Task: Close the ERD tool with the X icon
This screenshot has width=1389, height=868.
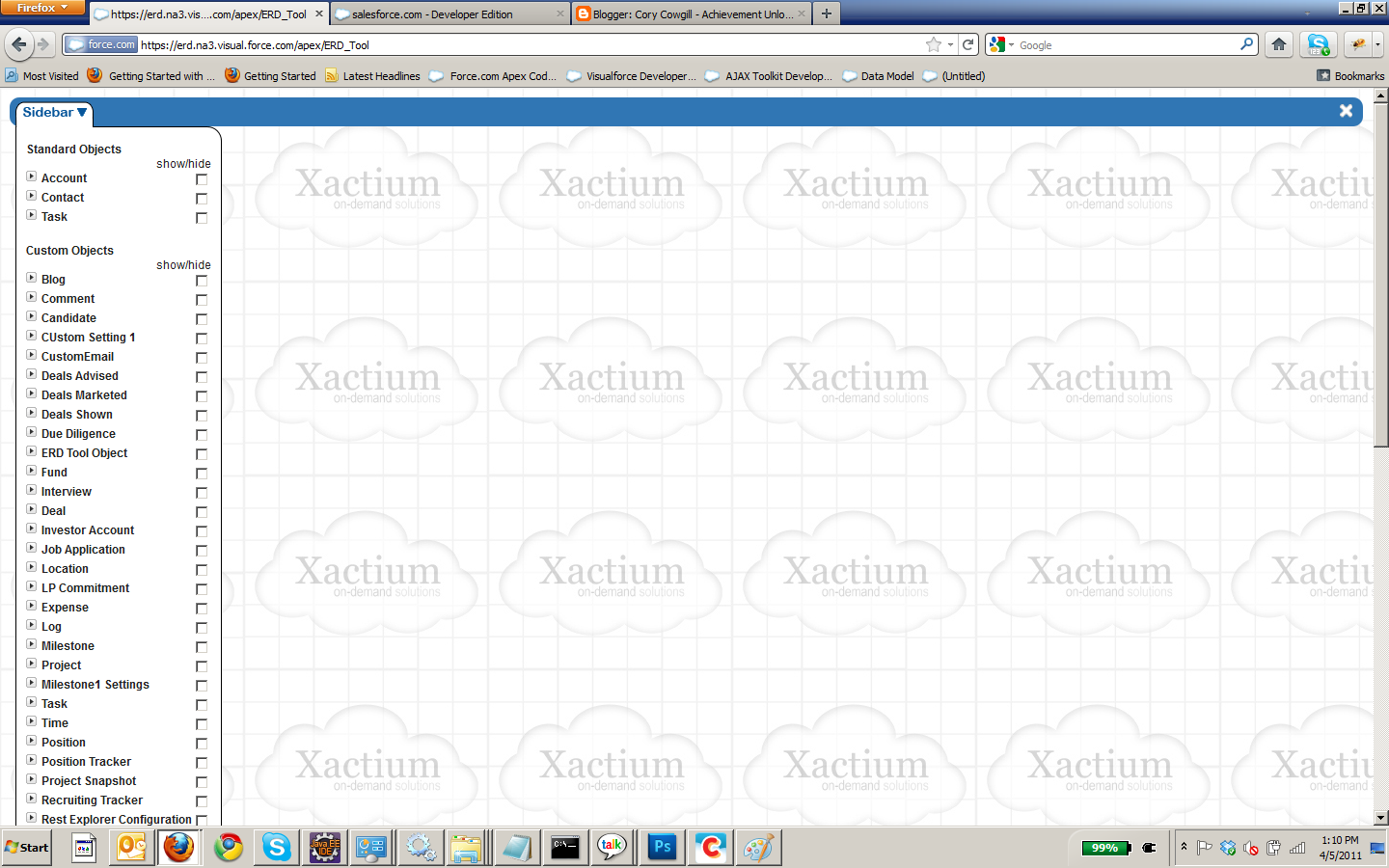Action: tap(1346, 111)
